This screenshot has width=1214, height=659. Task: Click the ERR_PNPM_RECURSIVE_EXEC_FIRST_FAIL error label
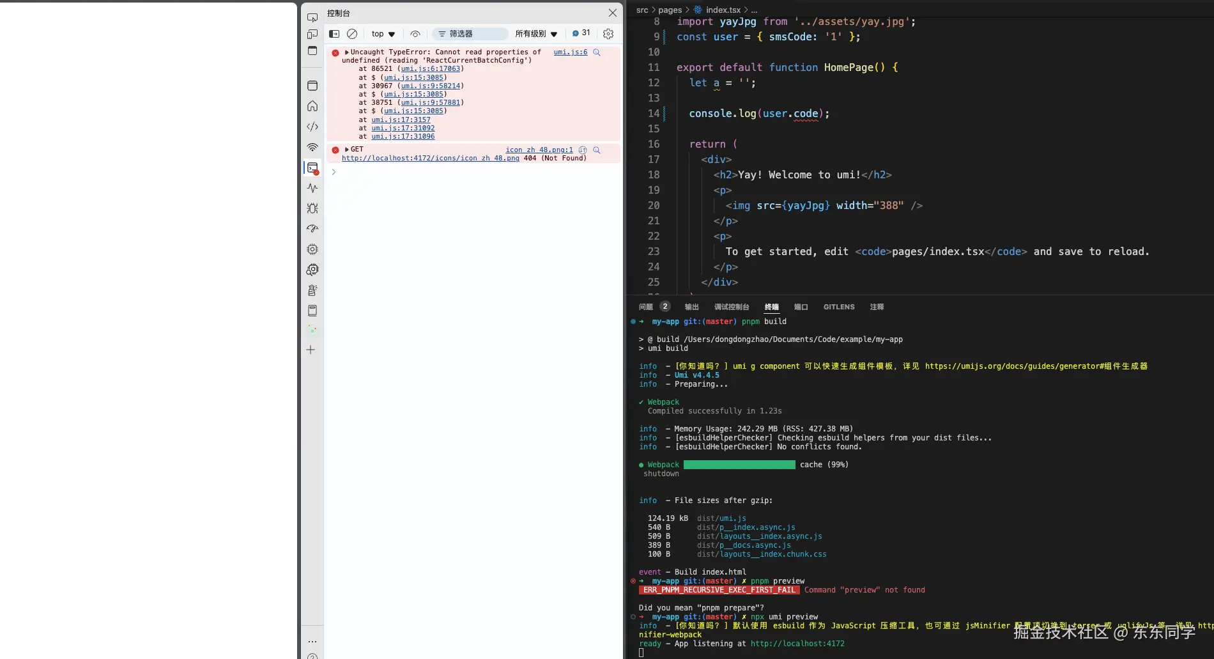coord(719,590)
